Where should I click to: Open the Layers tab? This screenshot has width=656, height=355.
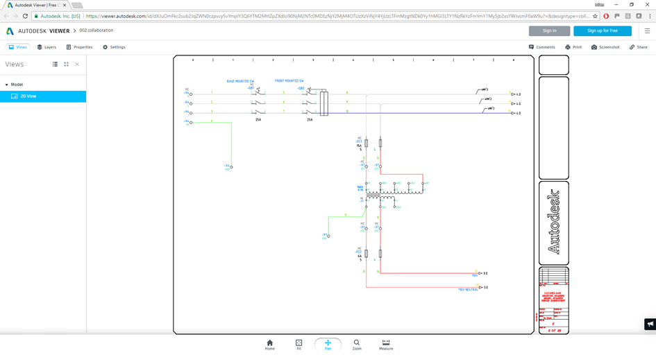coord(47,47)
